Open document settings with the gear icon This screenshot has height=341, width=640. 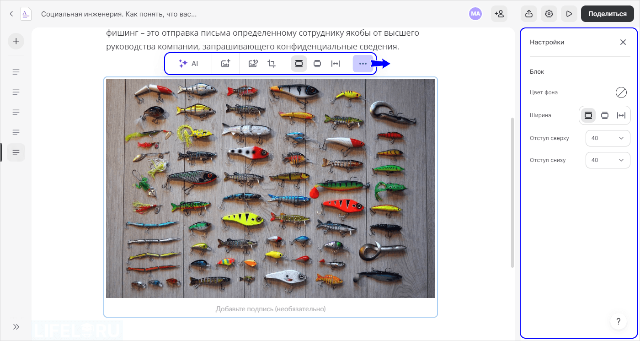(549, 14)
